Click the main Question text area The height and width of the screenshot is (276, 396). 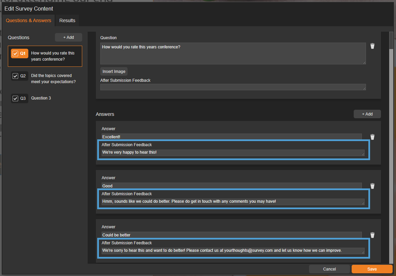click(233, 53)
